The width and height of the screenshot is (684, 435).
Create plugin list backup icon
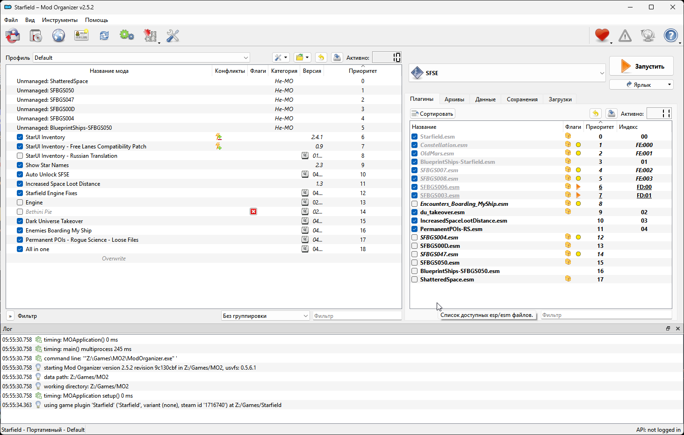611,113
